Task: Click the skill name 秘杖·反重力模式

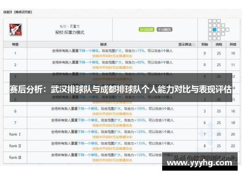Action: 70,32
